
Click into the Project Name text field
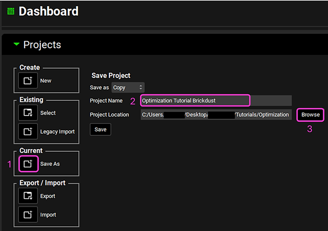click(195, 101)
